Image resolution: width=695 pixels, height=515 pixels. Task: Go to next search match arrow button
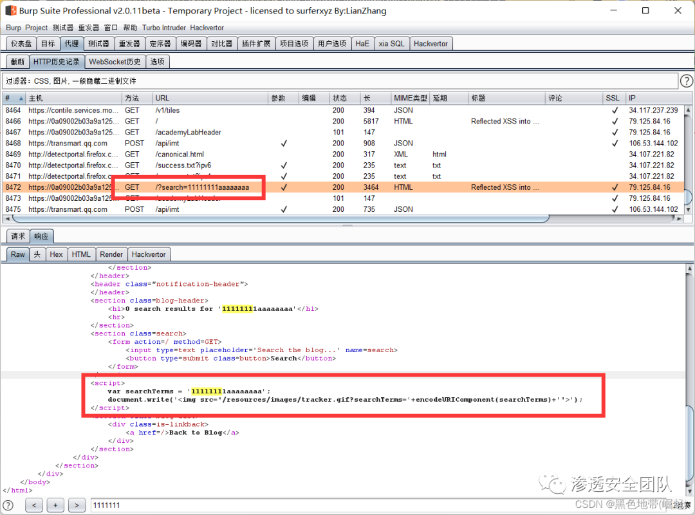pos(77,505)
